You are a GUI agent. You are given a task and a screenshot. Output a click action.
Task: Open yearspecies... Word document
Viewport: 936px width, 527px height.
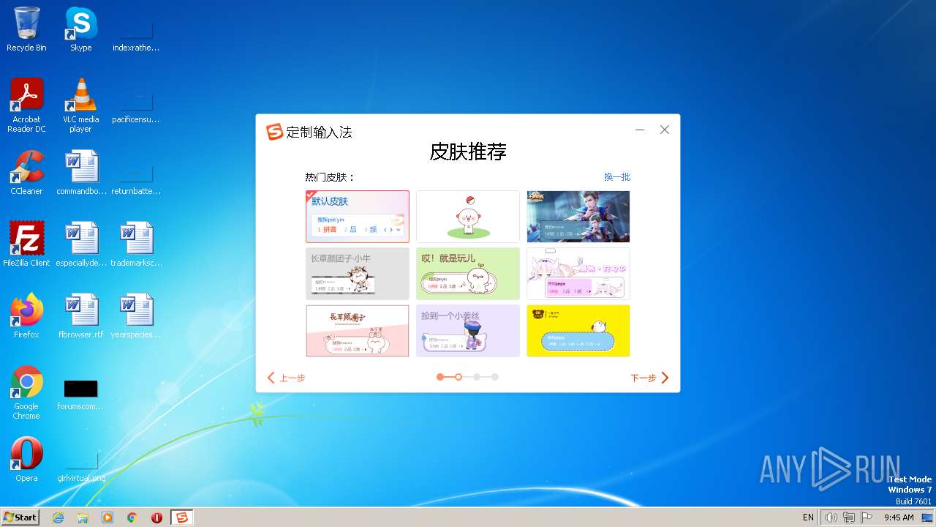(x=137, y=316)
